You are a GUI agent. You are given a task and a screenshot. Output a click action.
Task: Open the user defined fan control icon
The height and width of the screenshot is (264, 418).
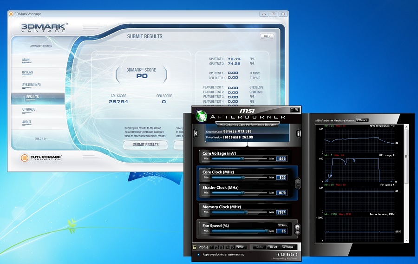[x=297, y=229]
